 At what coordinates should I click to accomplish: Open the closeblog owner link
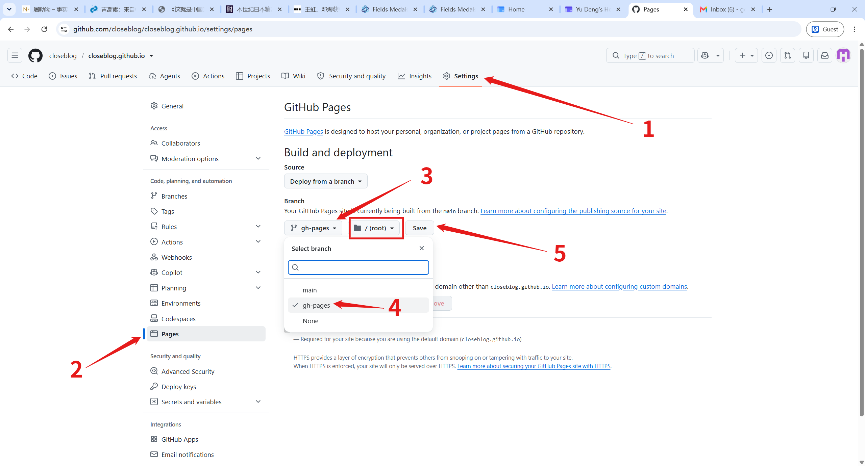coord(63,56)
